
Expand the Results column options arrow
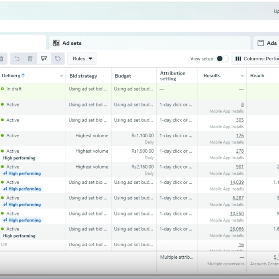pyautogui.click(x=242, y=76)
